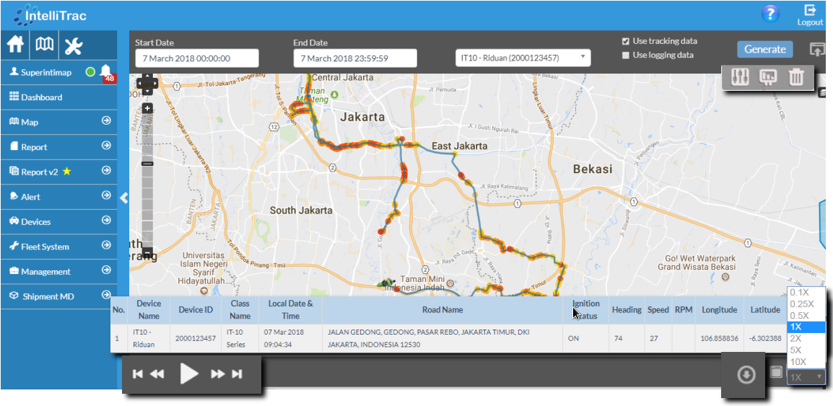The image size is (833, 406).
Task: Check the Use logging data box
Action: (626, 56)
